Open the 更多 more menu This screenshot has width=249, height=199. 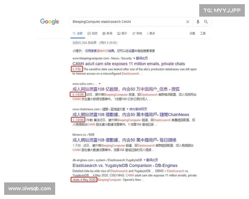tap(151, 33)
